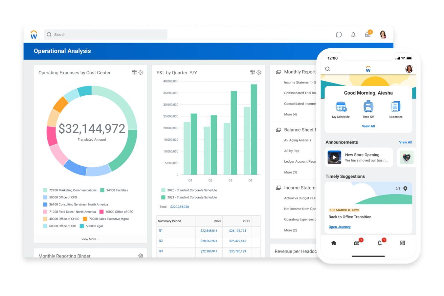The width and height of the screenshot is (444, 296).
Task: Tap the New Store Opening announcement title
Action: [x=362, y=155]
